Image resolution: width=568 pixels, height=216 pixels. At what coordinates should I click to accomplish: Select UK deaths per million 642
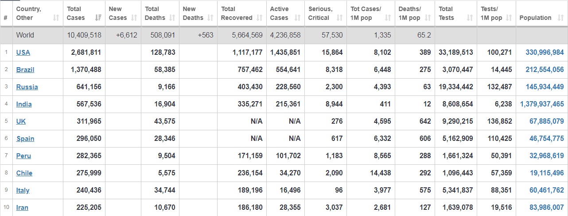[x=425, y=121]
